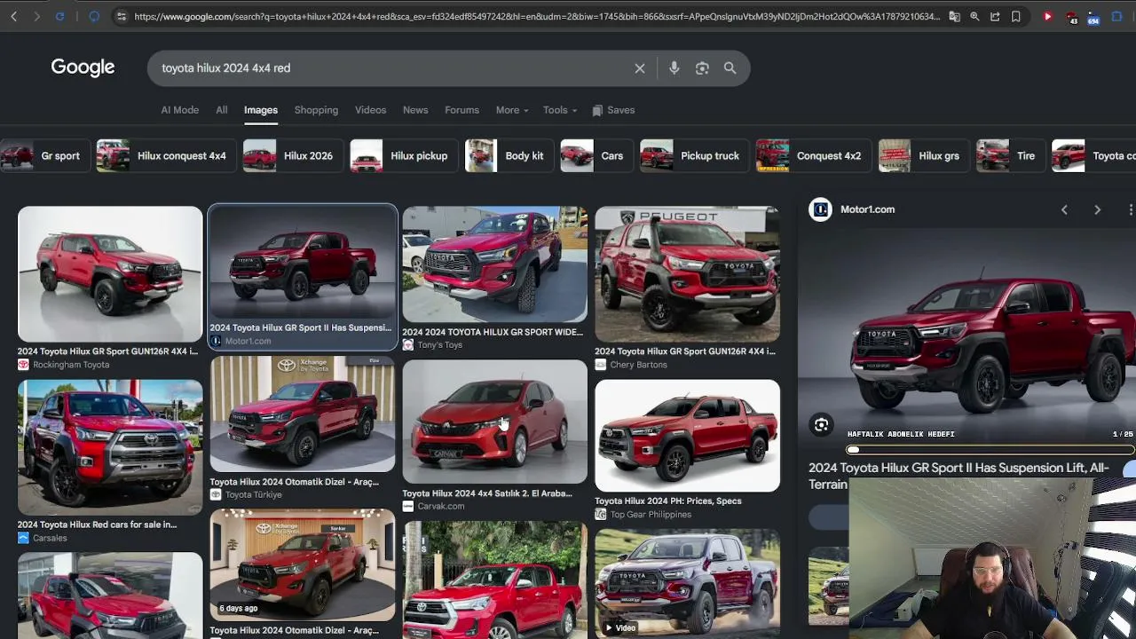Viewport: 1136px width, 639px height.
Task: Filter by the Pickup truck chip
Action: coord(694,156)
